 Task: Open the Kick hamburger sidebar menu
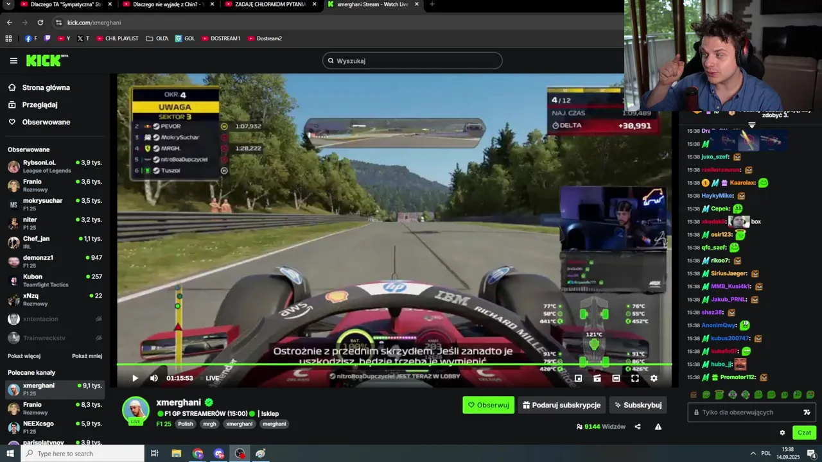[x=13, y=60]
